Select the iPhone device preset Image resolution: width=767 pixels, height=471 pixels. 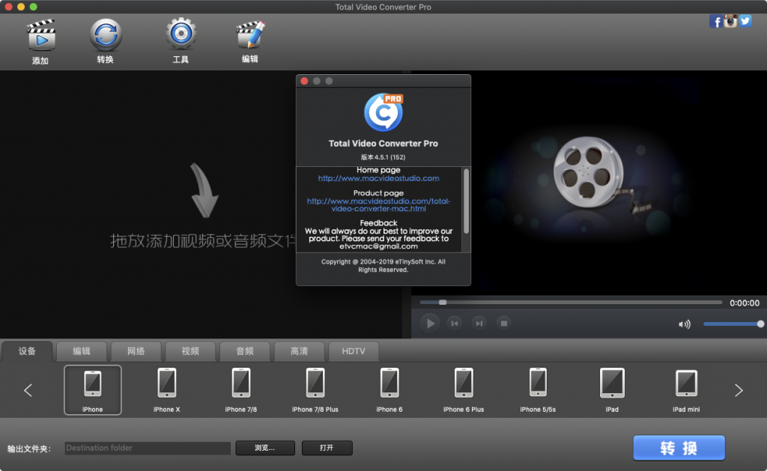click(92, 390)
